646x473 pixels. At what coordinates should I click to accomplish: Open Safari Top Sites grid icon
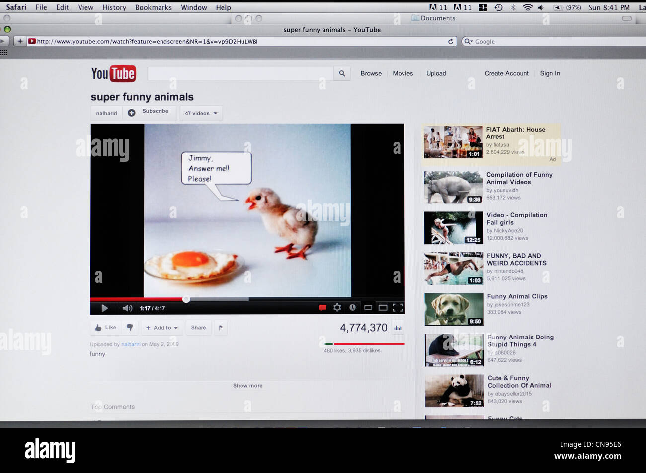click(4, 53)
